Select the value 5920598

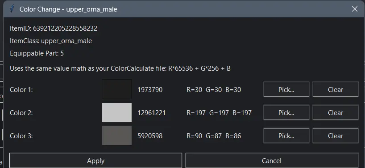point(150,136)
